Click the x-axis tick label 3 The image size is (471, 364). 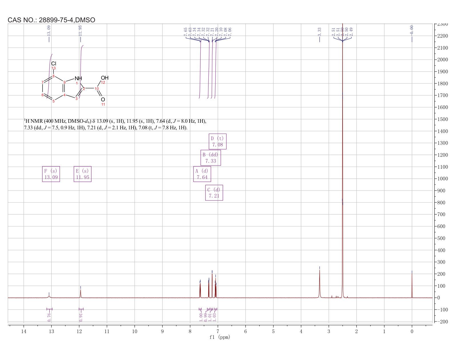click(x=329, y=331)
